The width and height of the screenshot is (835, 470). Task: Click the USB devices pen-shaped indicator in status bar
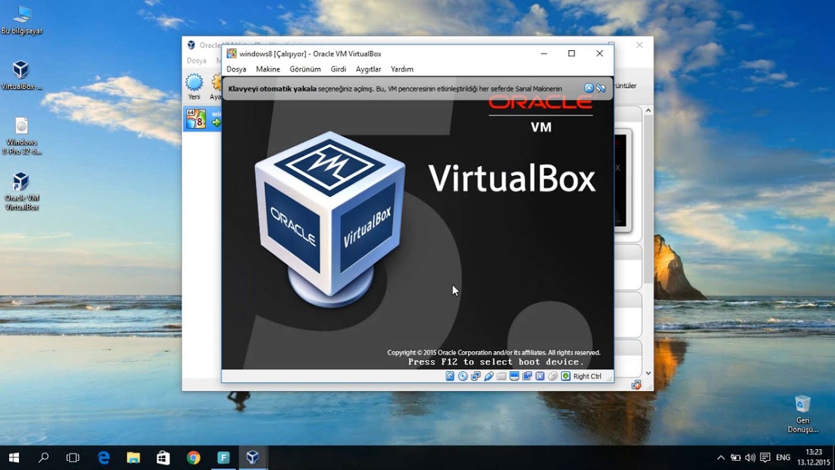[489, 376]
